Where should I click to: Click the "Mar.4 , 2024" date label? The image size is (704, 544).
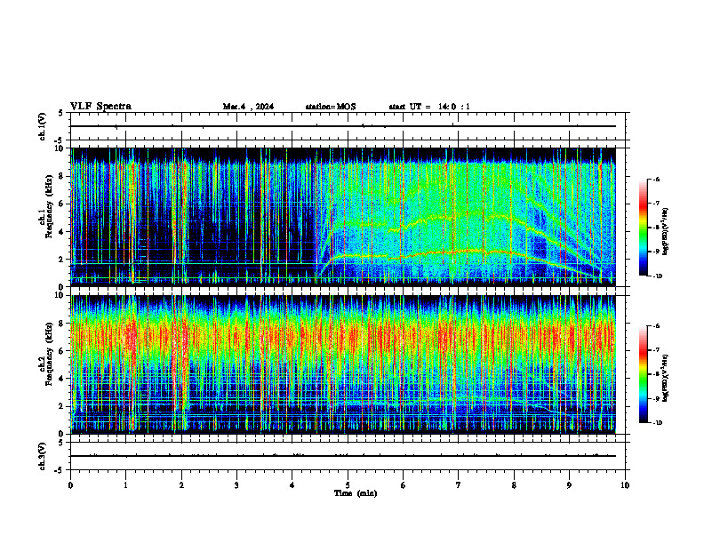point(248,107)
